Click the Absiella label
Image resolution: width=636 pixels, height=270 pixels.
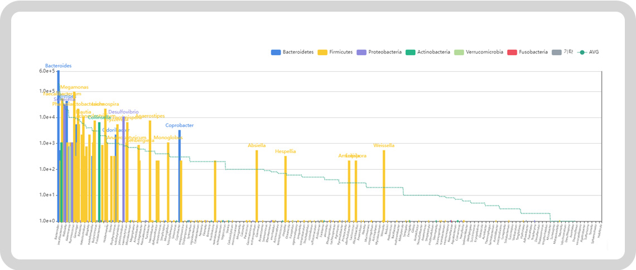[257, 146]
